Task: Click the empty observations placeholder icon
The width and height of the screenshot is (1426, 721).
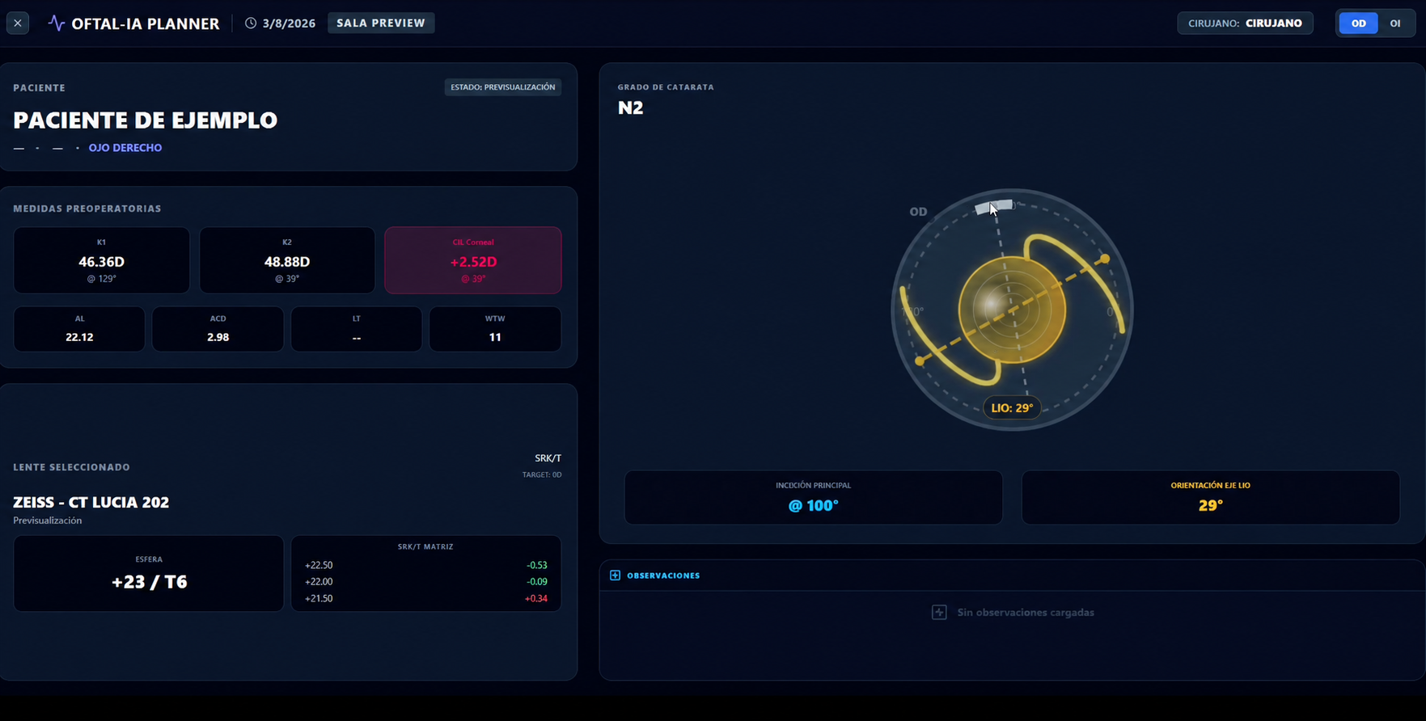Action: point(939,612)
